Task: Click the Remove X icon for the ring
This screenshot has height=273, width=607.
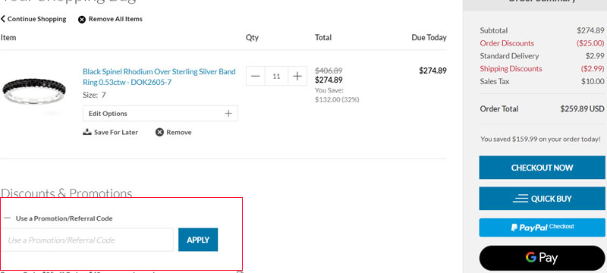Action: click(x=159, y=132)
